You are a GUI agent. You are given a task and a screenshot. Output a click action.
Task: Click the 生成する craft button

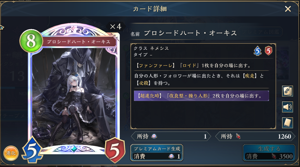coord(269,152)
